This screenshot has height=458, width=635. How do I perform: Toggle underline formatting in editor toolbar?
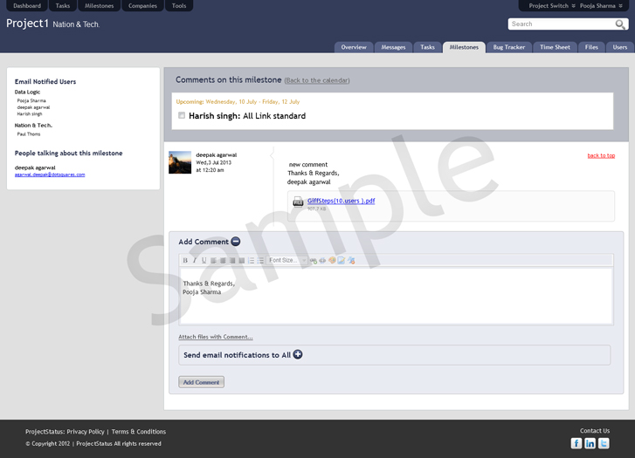point(204,261)
